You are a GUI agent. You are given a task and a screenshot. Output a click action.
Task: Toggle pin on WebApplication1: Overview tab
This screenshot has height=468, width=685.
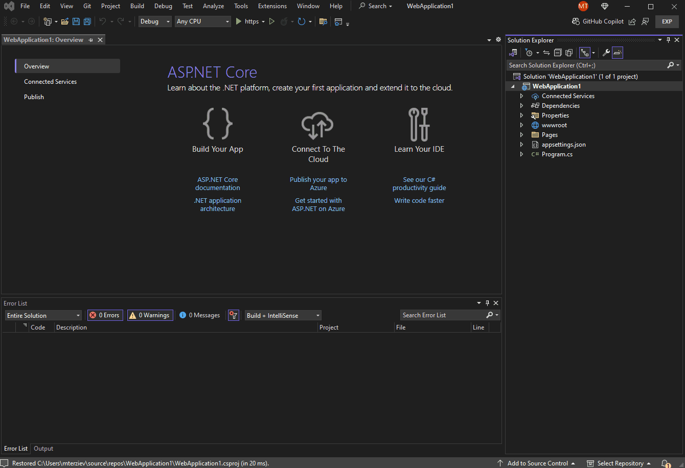click(x=91, y=40)
